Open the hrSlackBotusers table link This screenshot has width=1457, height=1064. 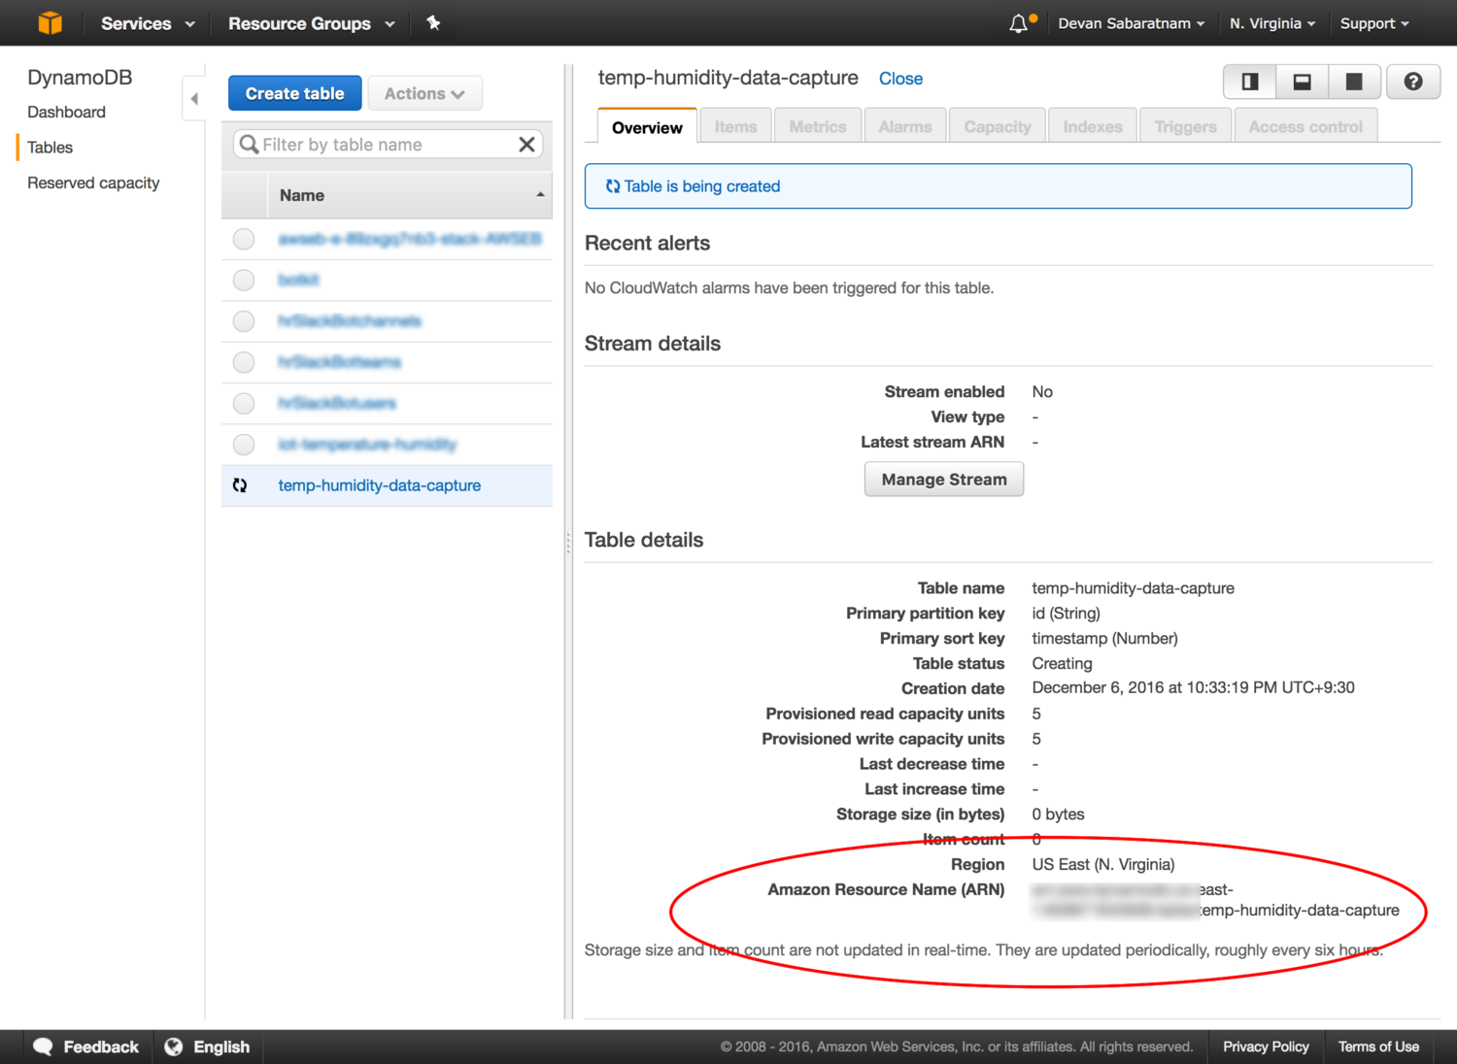coord(337,403)
